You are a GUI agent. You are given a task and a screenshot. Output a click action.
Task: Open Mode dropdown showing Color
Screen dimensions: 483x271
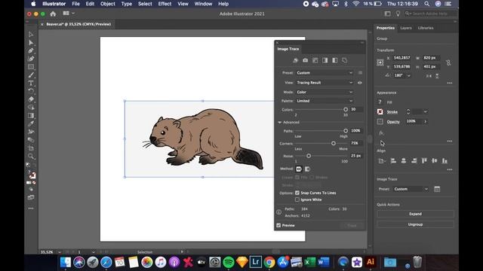tap(325, 92)
